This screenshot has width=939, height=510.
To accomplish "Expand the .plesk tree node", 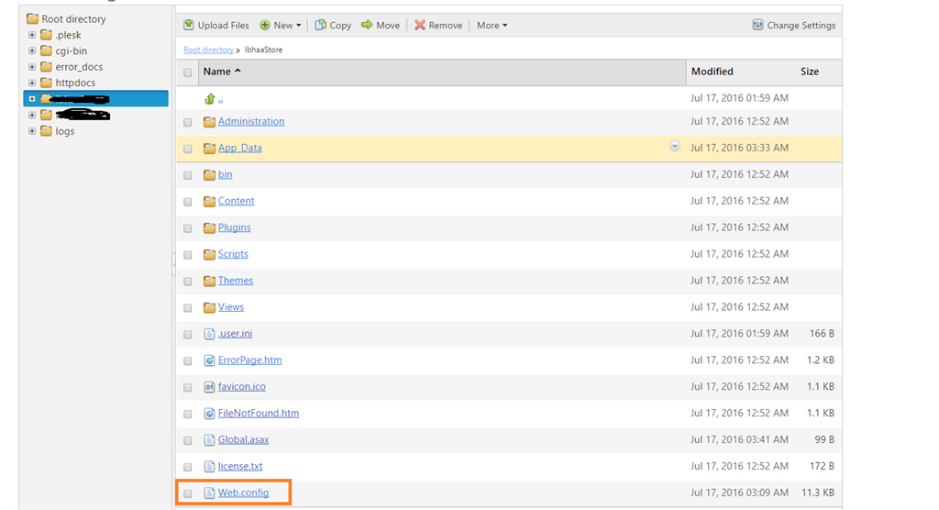I will (x=32, y=35).
